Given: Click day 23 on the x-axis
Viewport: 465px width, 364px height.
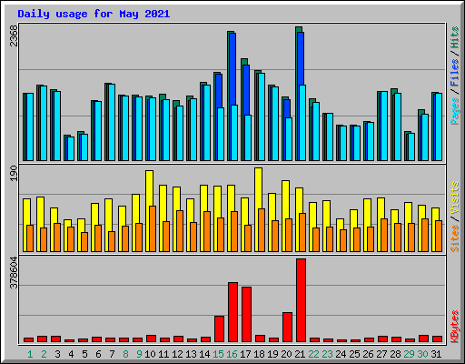Looking at the screenshot, I should [327, 354].
